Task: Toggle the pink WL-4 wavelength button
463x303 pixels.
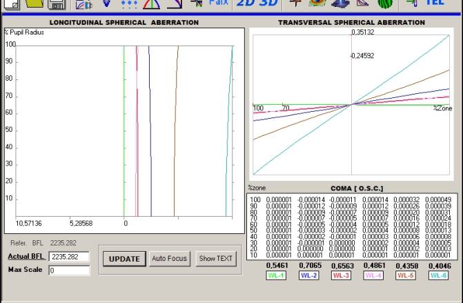Action: click(x=373, y=275)
